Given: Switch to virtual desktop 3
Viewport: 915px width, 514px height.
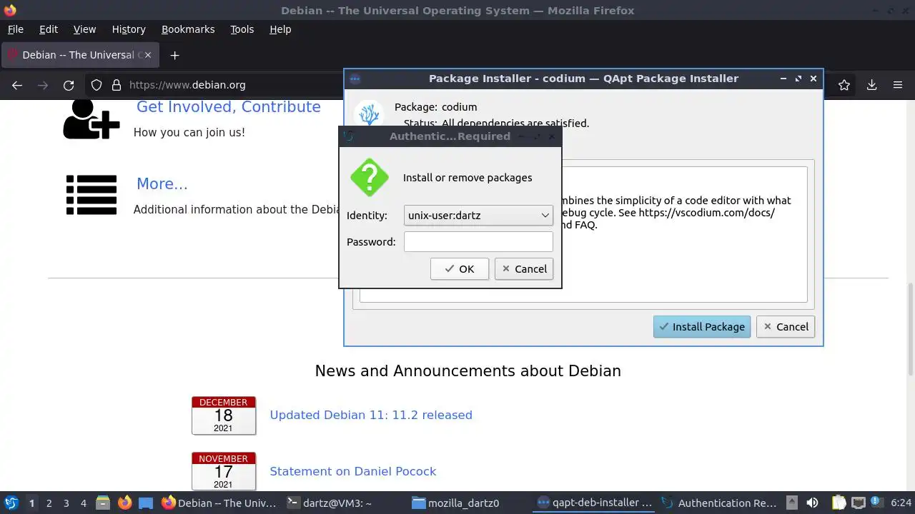Looking at the screenshot, I should pos(66,503).
